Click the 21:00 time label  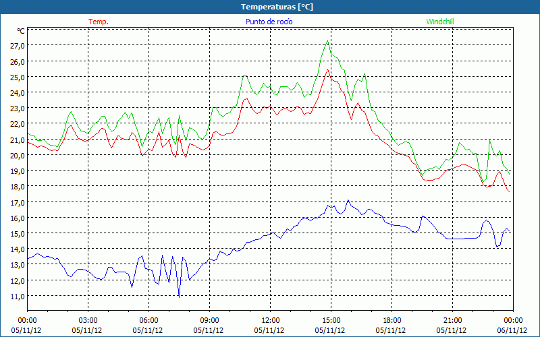[x=452, y=321]
